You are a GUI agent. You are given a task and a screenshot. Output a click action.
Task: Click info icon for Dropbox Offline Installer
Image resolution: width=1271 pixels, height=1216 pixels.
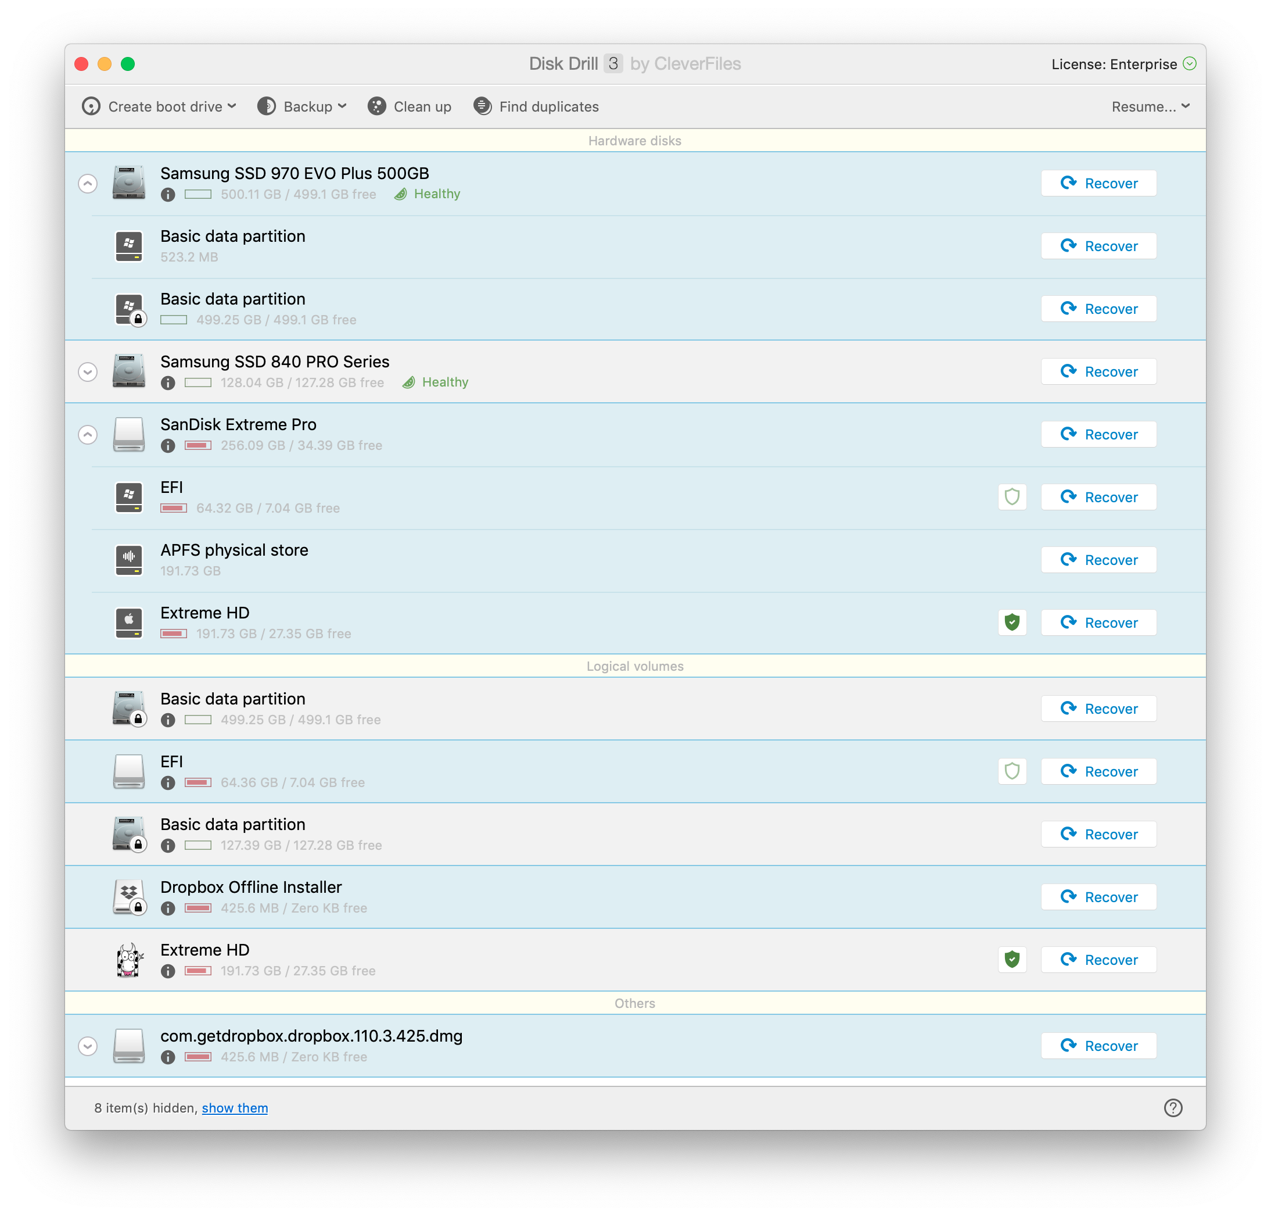tap(168, 909)
